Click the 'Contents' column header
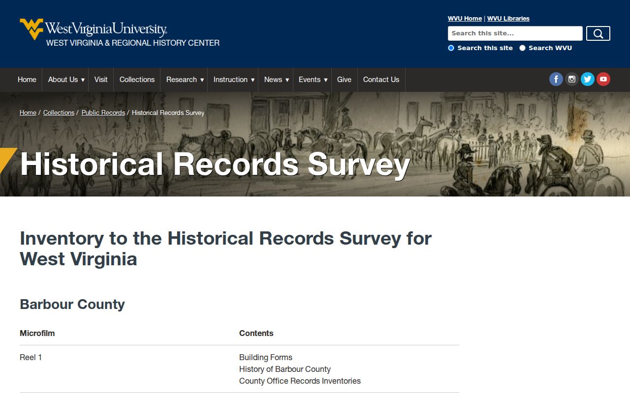This screenshot has height=393, width=630. 256,333
